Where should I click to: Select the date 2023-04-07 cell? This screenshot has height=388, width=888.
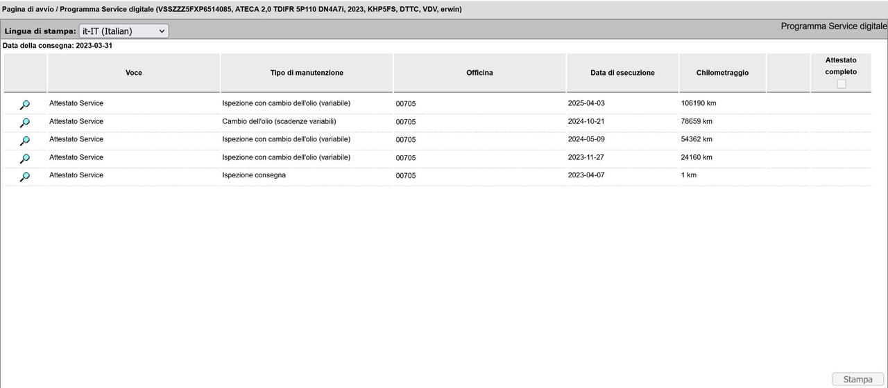click(x=586, y=175)
